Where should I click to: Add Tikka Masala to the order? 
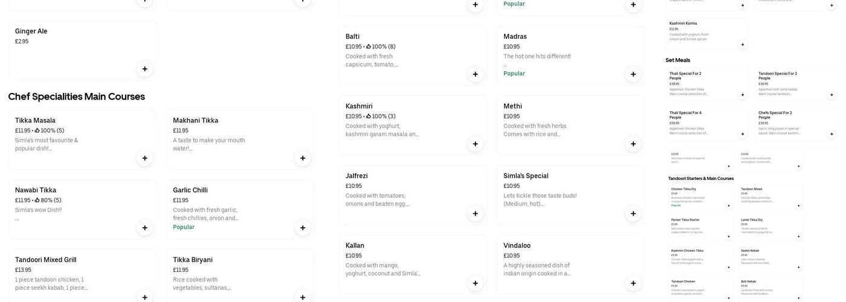(144, 158)
